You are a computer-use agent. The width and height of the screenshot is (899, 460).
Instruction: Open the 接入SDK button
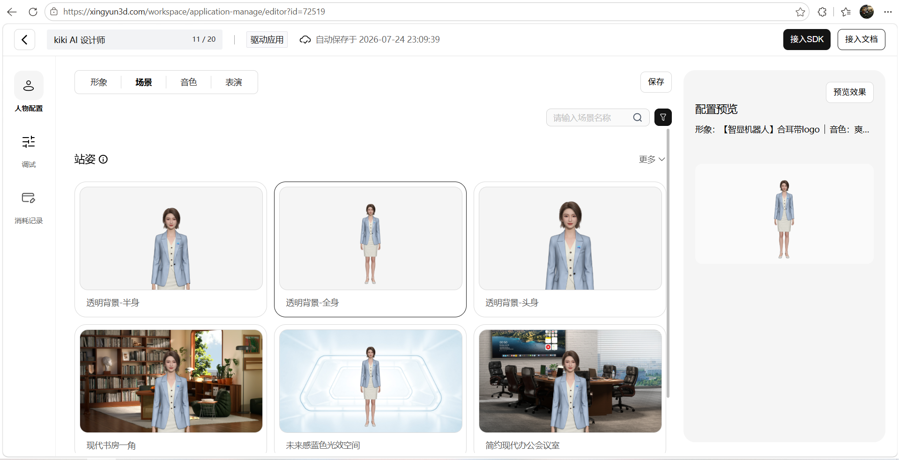tap(807, 39)
